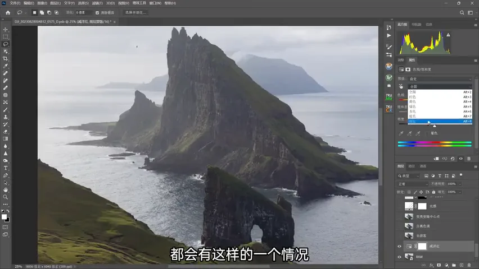Create a new group folder icon
The height and width of the screenshot is (269, 479).
(x=454, y=265)
